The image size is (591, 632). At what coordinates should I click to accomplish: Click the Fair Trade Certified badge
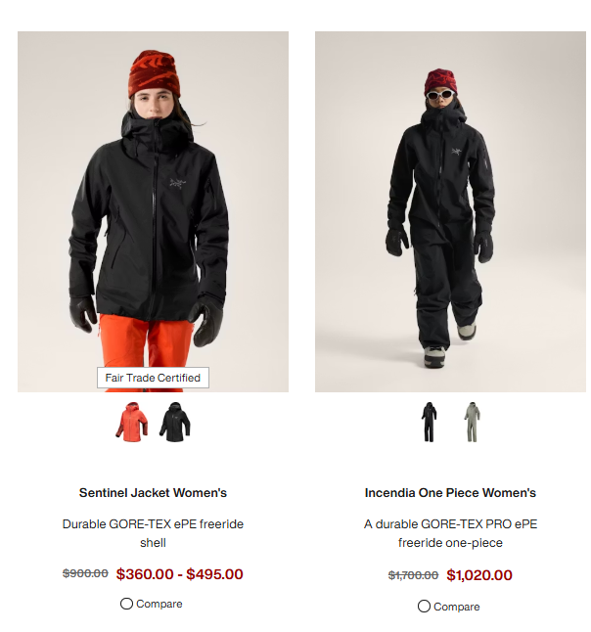[x=153, y=378]
